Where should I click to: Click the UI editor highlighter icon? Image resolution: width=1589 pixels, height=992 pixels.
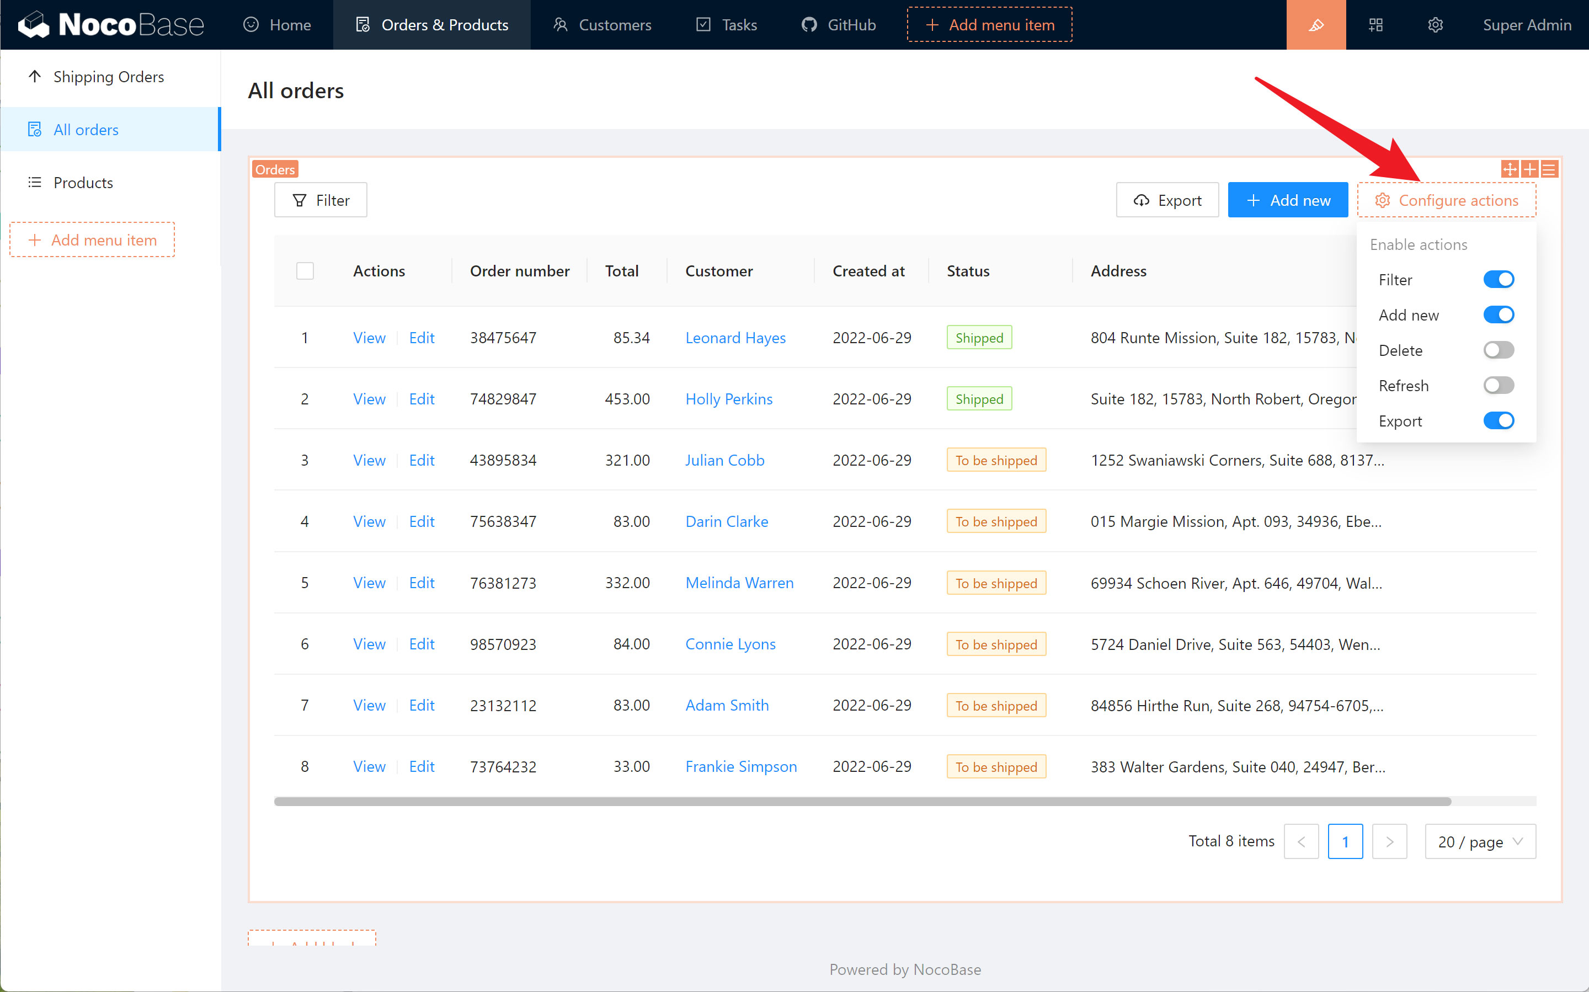1315,25
